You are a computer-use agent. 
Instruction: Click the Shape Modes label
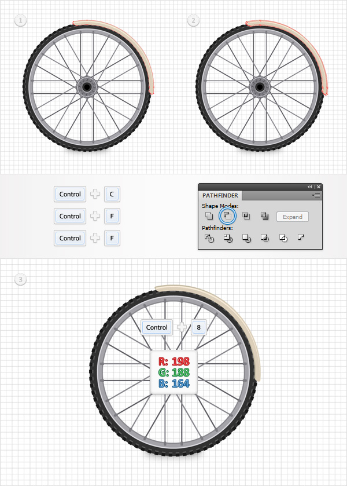click(220, 206)
